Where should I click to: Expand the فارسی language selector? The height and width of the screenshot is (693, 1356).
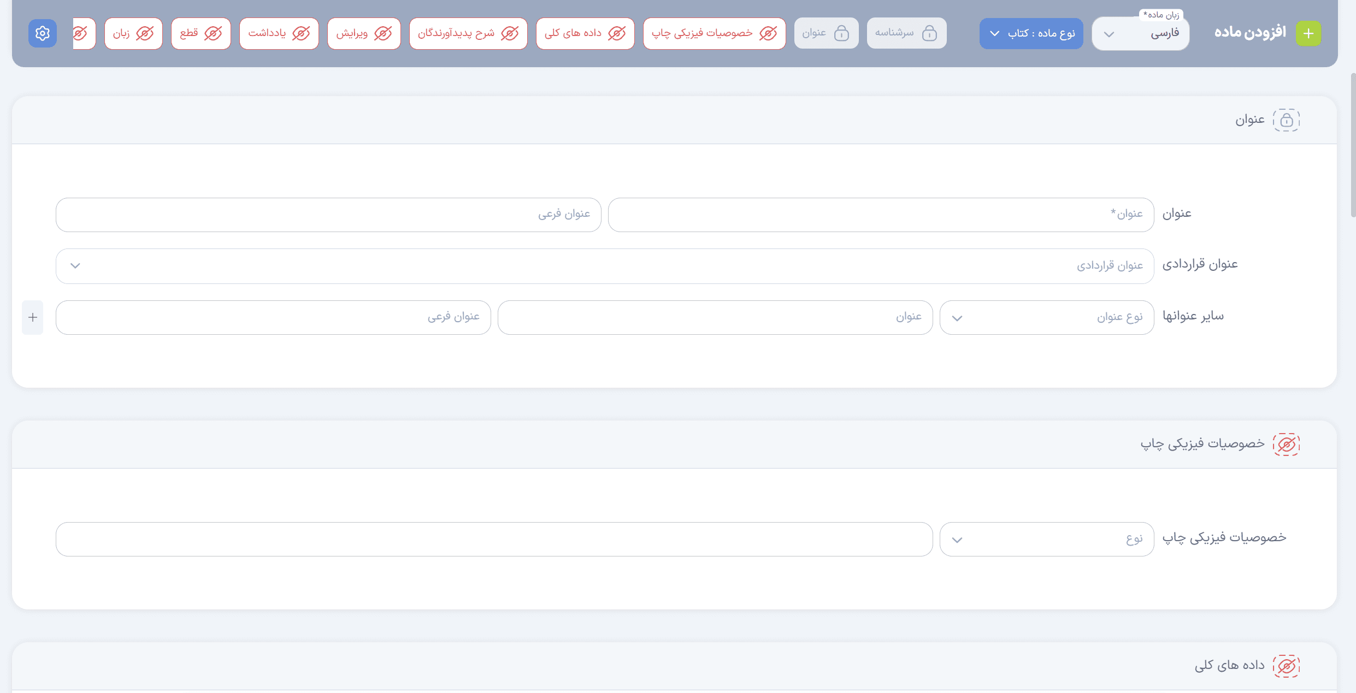pos(1109,34)
